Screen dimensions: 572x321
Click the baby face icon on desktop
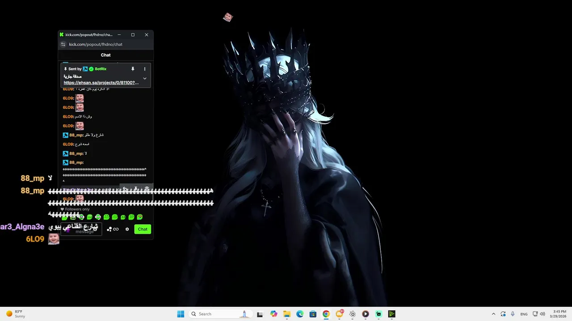228,17
